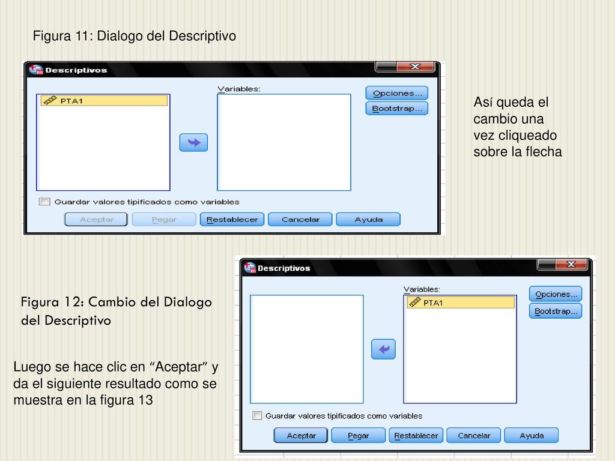Click the right-arrow move button in upper Descriptivos dialog
The image size is (615, 461).
[193, 142]
